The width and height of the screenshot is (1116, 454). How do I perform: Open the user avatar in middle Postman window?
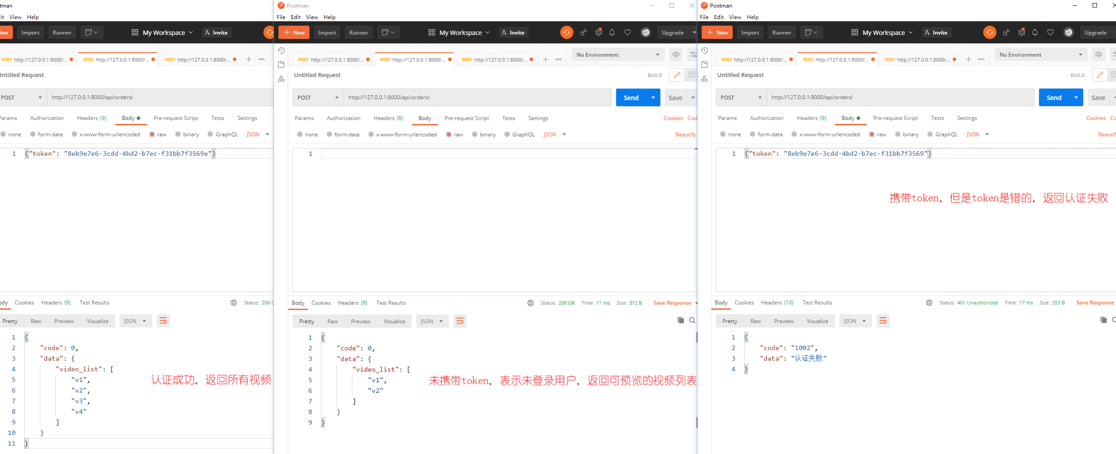tap(646, 32)
